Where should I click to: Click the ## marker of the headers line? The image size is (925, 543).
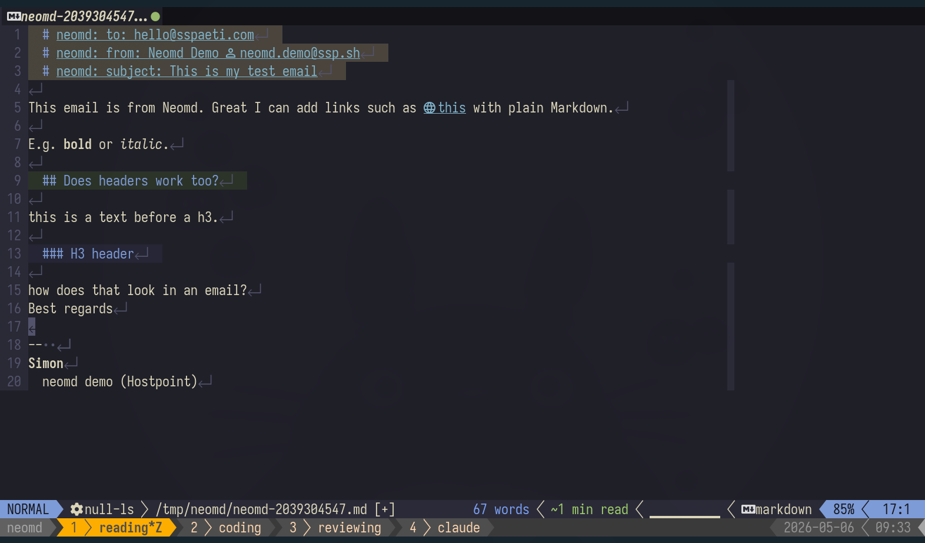(x=49, y=181)
